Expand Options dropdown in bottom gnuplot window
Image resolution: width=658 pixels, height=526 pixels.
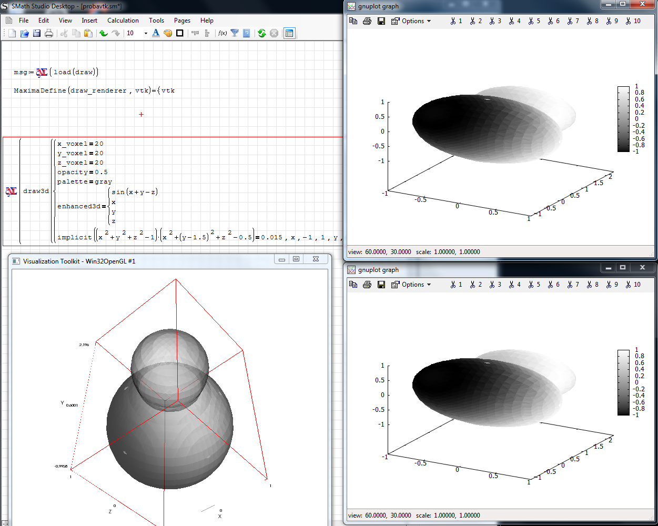click(x=412, y=285)
